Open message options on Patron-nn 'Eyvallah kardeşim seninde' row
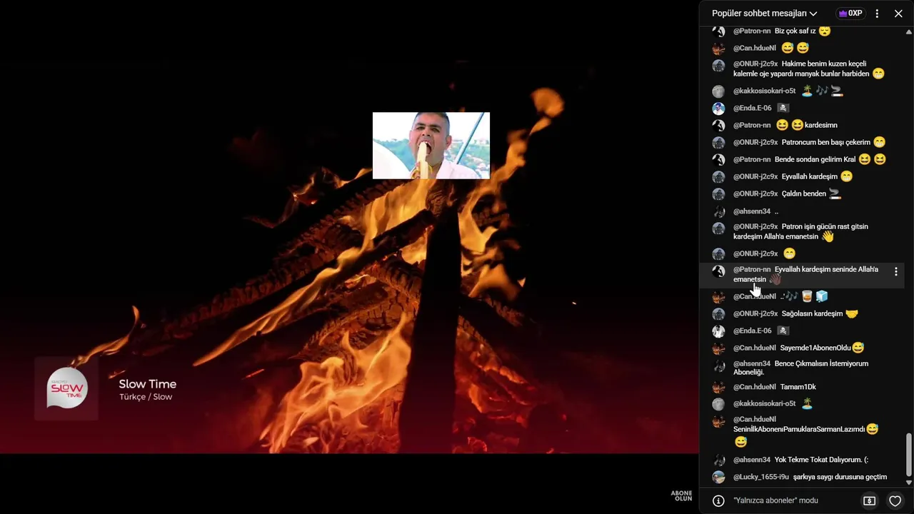 [895, 271]
